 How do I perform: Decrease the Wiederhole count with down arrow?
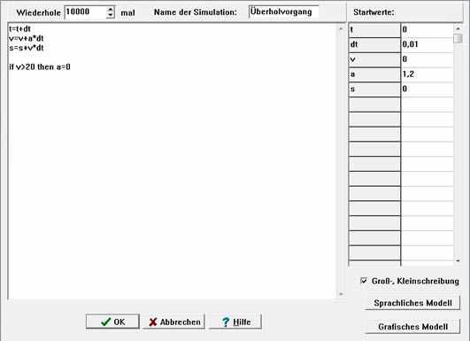[x=111, y=15]
